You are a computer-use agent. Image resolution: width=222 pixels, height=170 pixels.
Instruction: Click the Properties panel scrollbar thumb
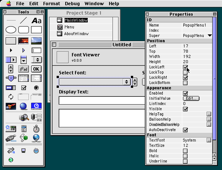coord(214,78)
